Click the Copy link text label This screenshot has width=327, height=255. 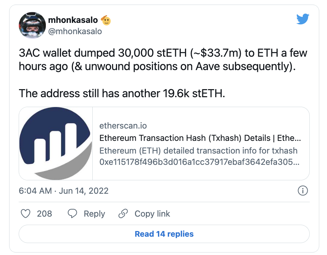[x=152, y=214]
